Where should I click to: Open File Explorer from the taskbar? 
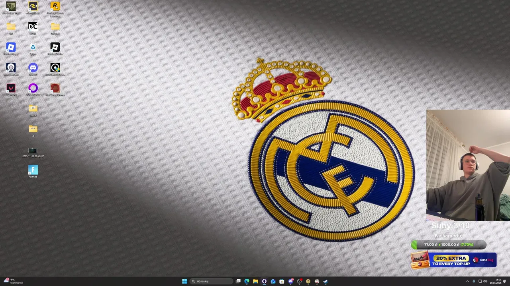click(x=255, y=281)
